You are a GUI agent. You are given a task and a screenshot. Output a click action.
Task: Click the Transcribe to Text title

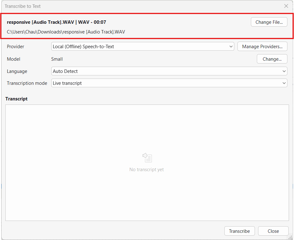pos(22,6)
